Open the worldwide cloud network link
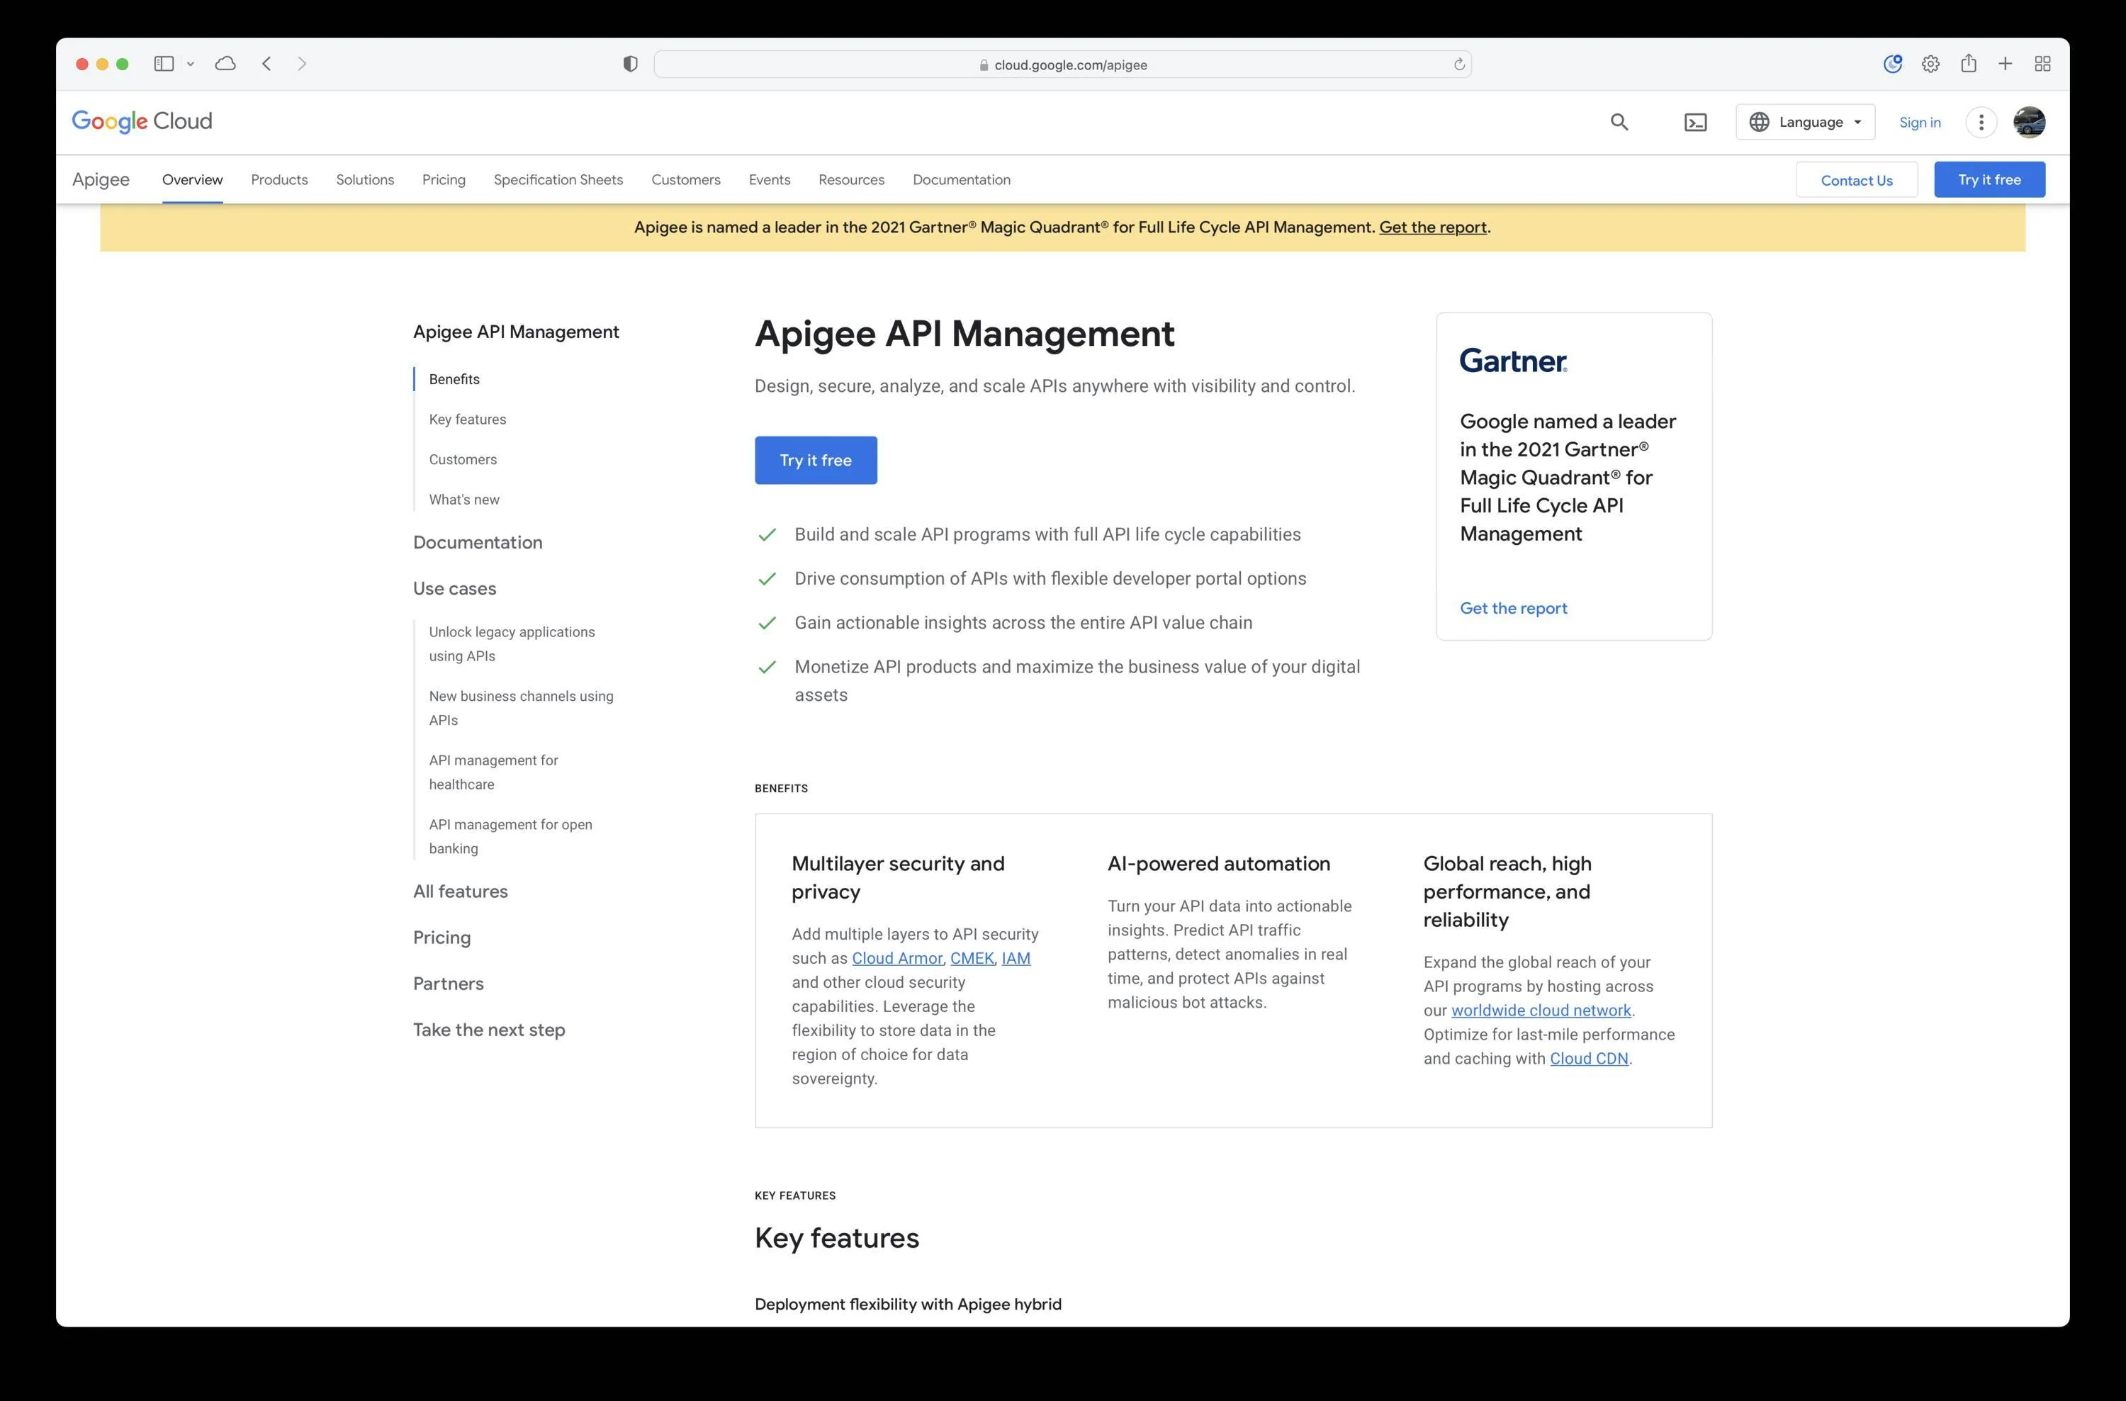 point(1541,1011)
